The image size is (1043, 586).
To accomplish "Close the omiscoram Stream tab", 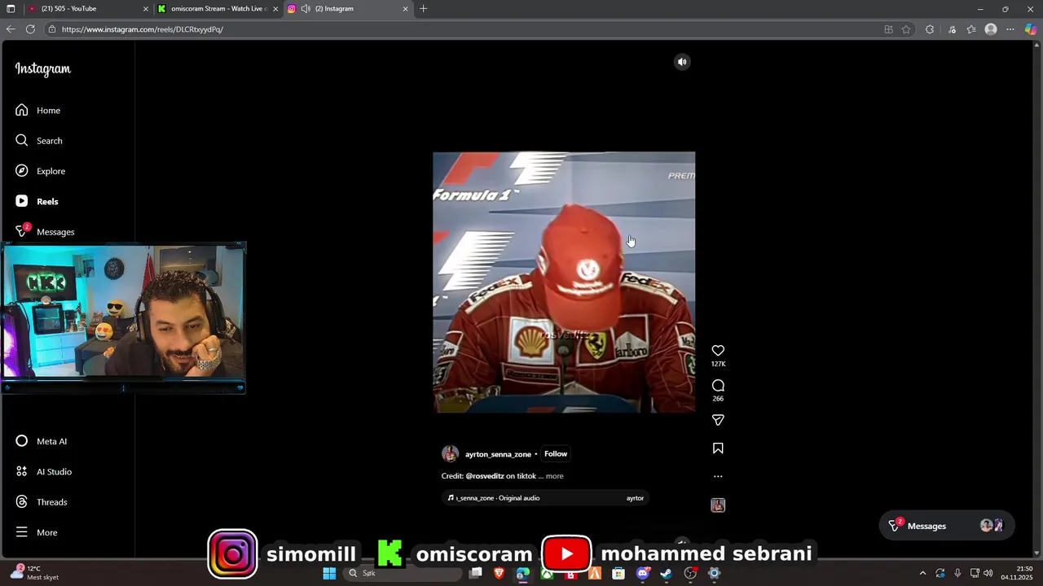I will tap(275, 9).
